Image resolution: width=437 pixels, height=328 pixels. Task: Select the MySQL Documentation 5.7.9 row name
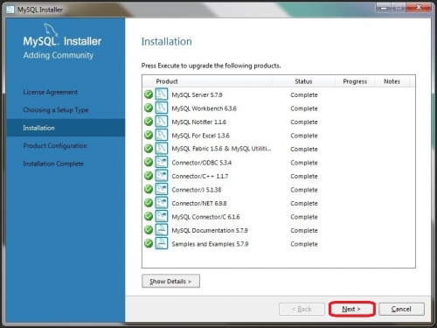tap(210, 230)
